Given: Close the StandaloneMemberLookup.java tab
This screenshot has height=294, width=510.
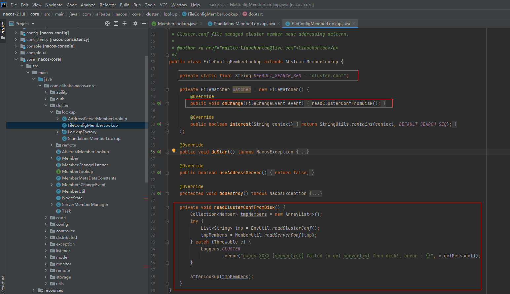Looking at the screenshot, I should (x=279, y=23).
